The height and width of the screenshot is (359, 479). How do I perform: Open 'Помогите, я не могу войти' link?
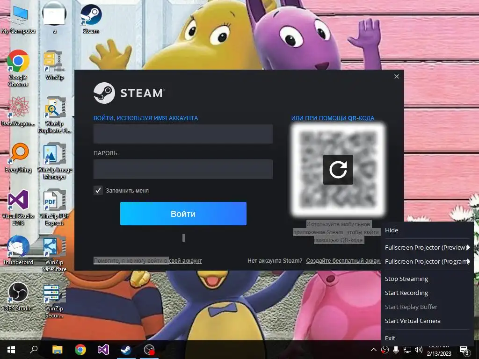point(147,261)
